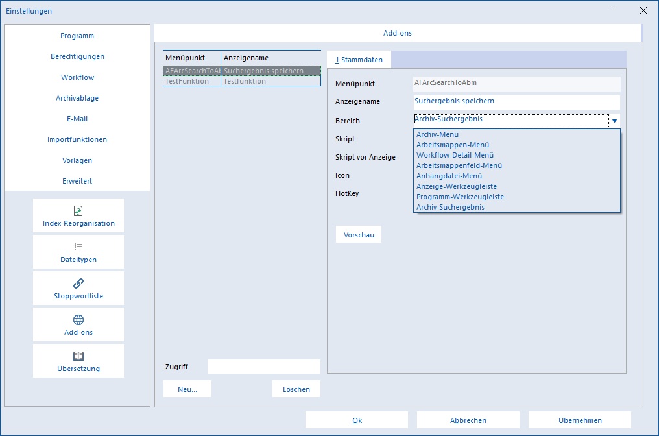Choose Anzeige-Werkzeugleiste from Bereich list

click(516, 186)
